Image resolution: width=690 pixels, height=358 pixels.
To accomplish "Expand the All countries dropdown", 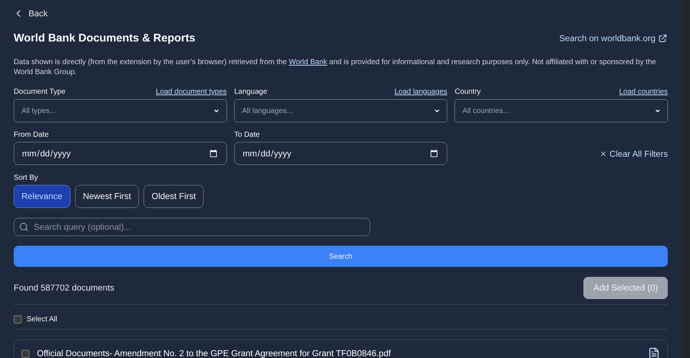I will 561,111.
